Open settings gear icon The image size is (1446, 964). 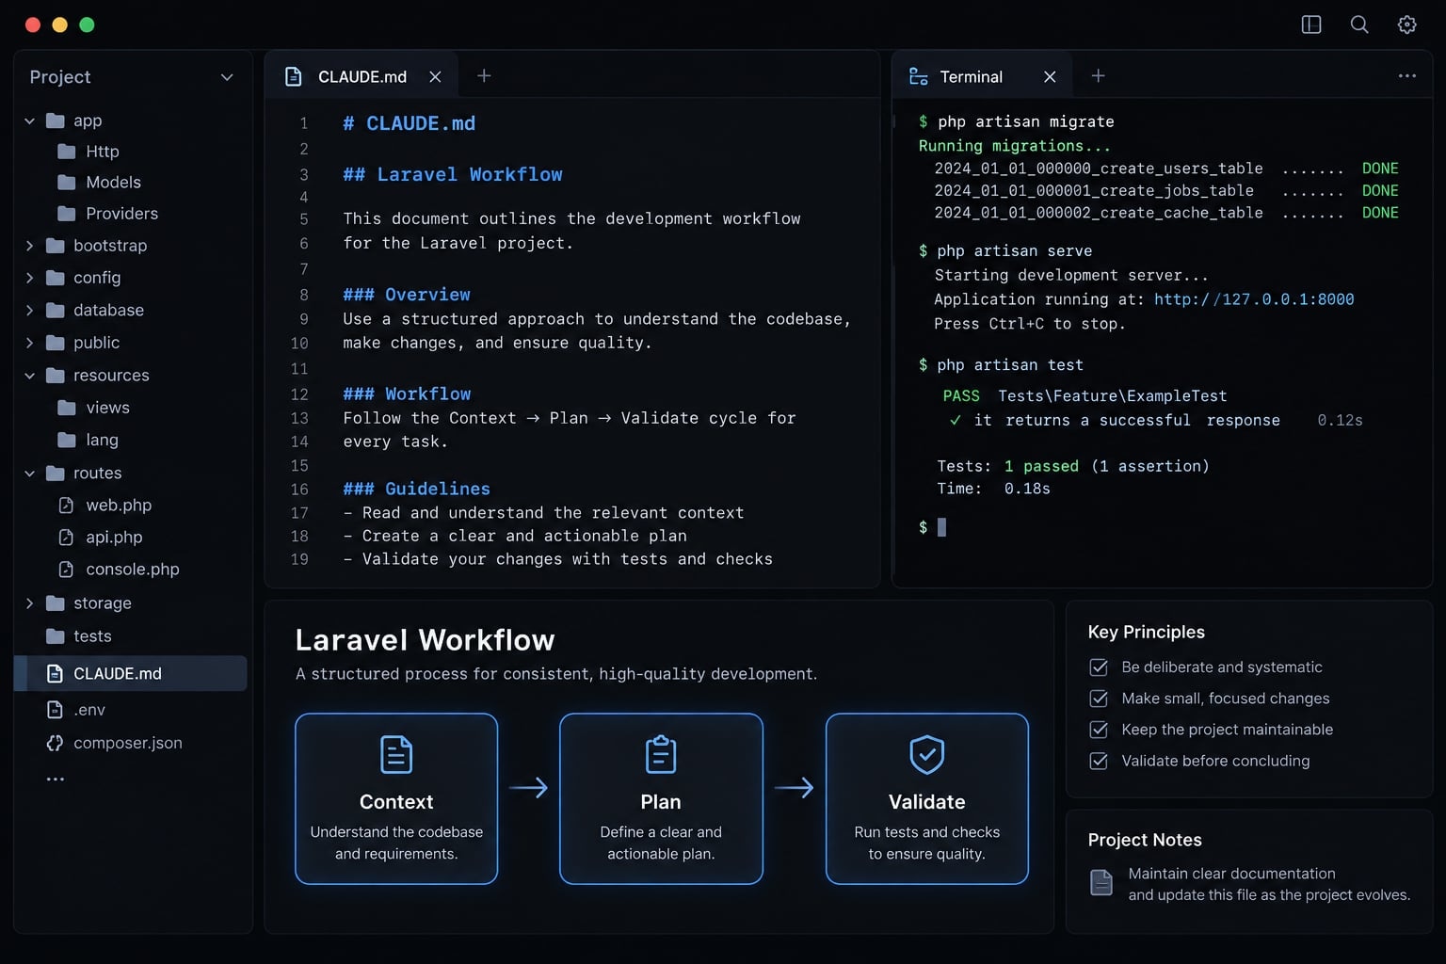click(1407, 24)
